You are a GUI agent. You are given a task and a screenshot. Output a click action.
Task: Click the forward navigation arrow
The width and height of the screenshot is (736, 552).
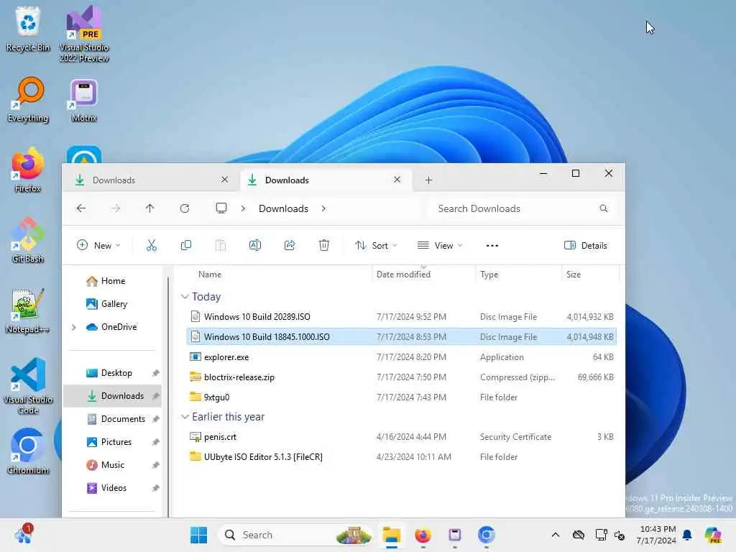pos(116,208)
